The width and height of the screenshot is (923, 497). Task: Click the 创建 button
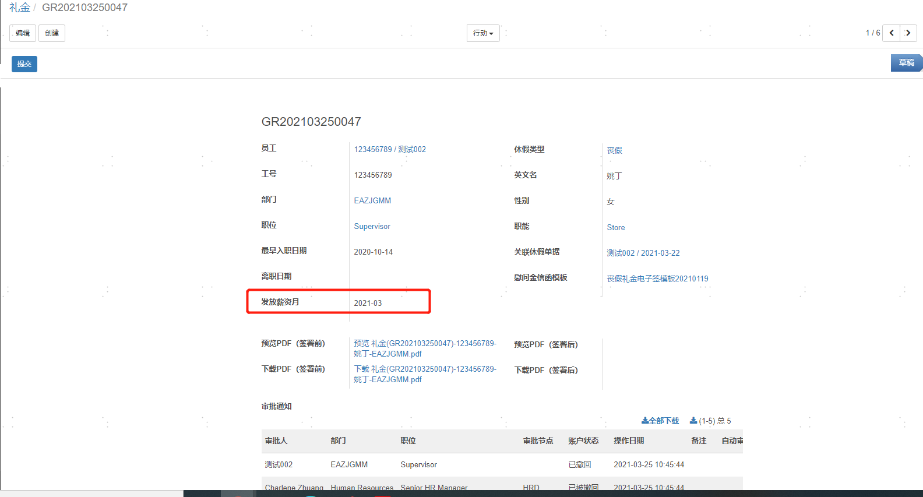tap(52, 33)
